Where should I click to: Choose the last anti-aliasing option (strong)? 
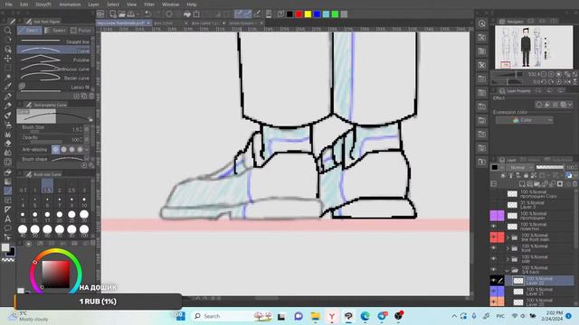click(x=80, y=149)
